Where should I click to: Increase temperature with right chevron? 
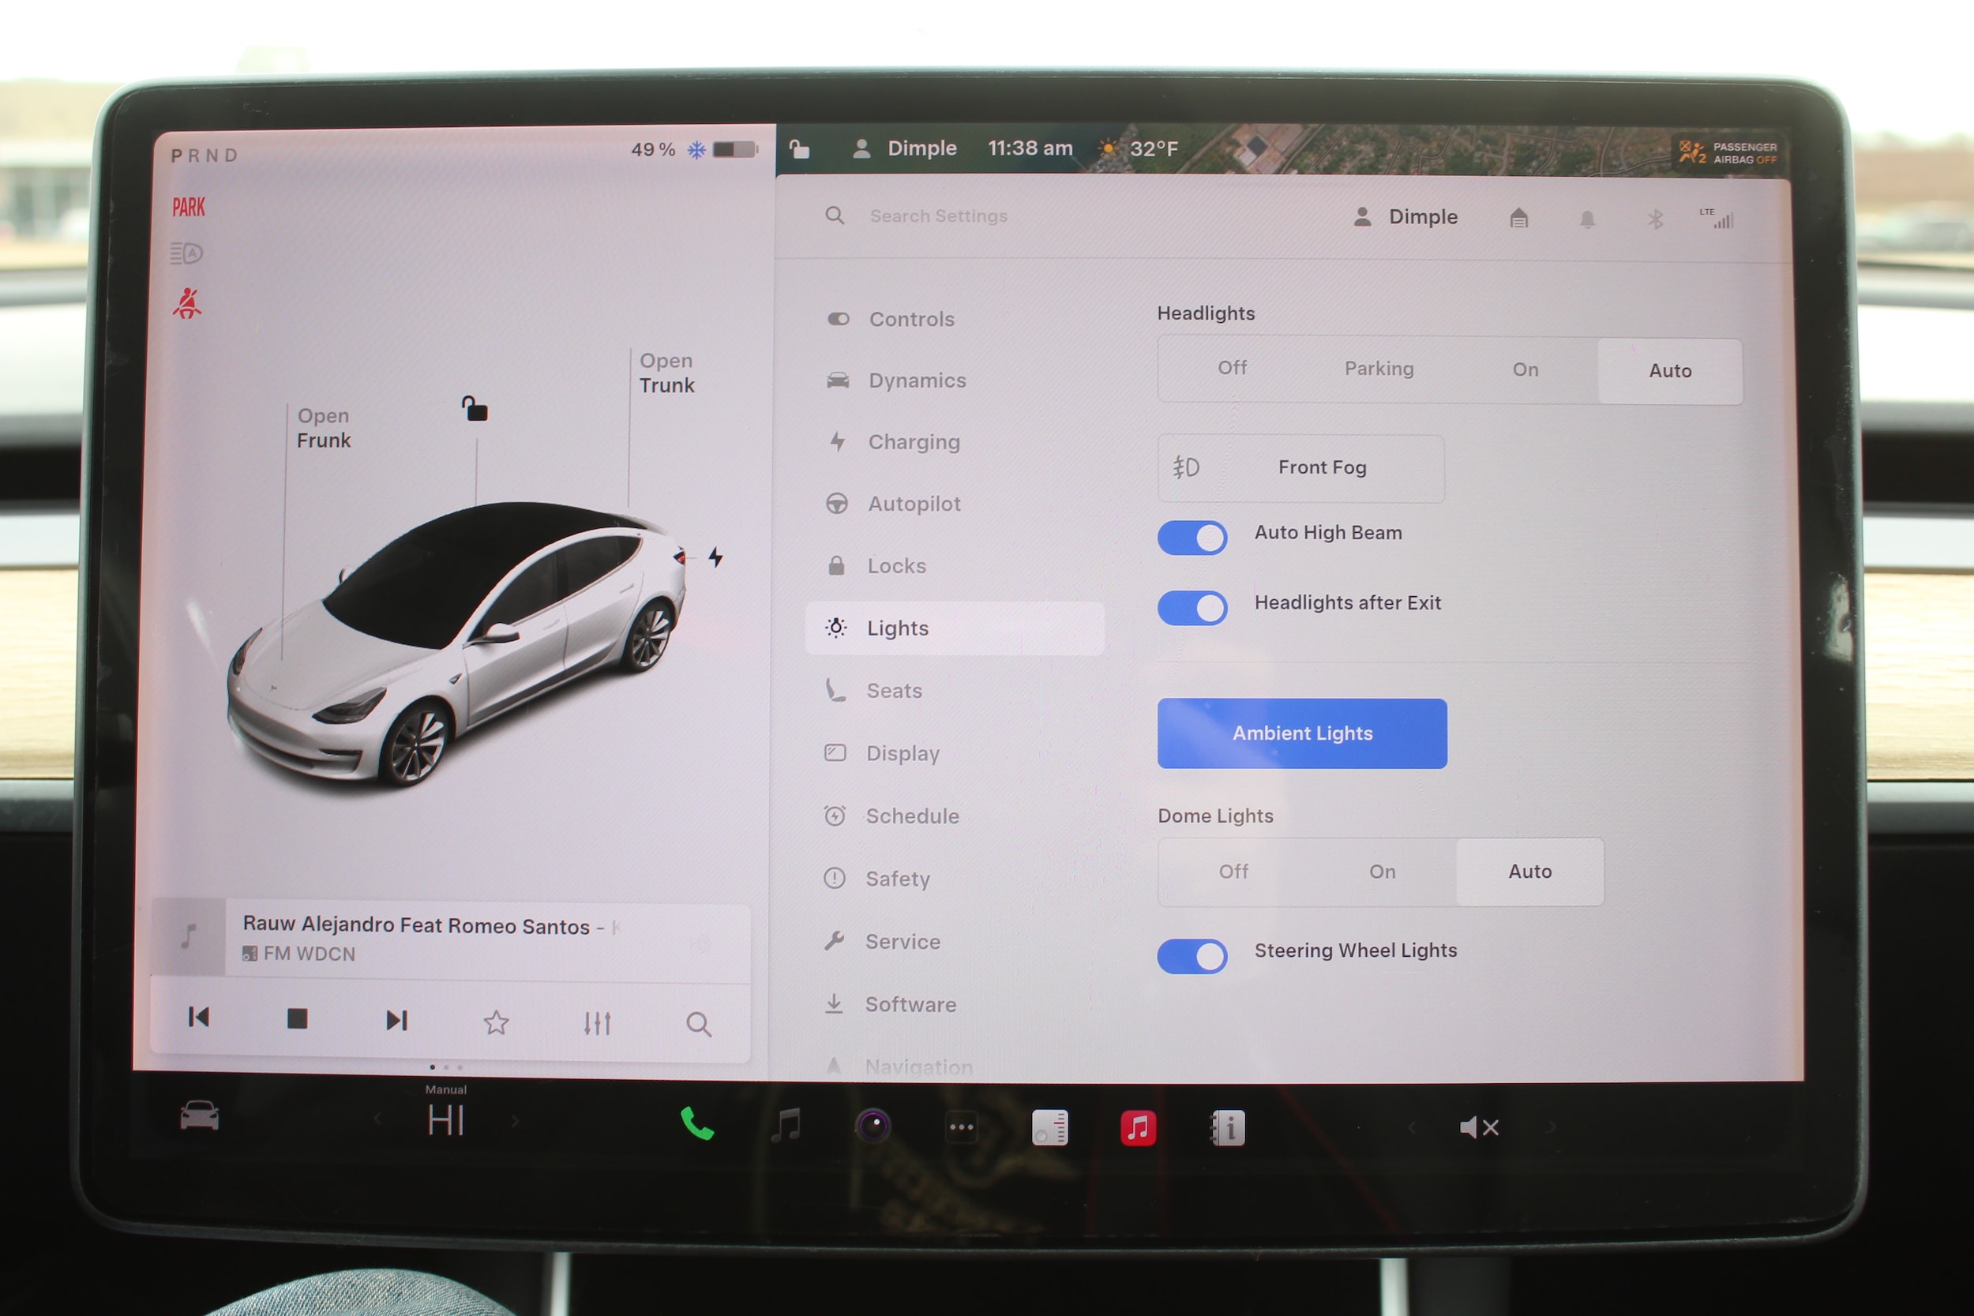pos(516,1121)
